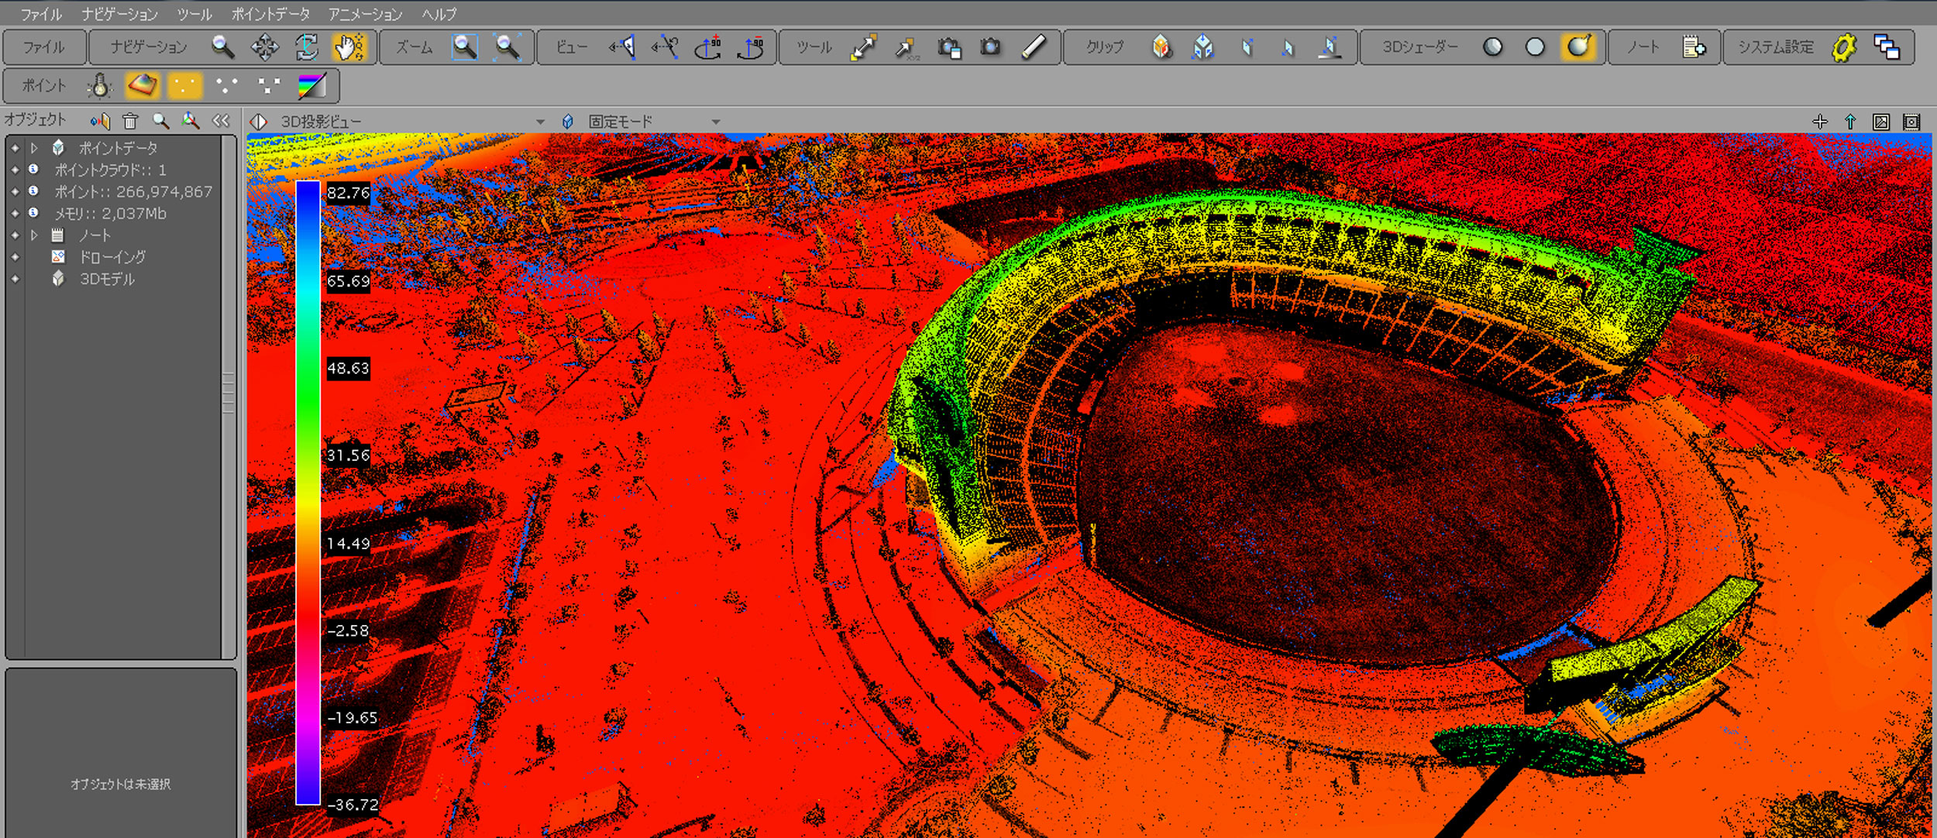Click the blue cube mode icon
This screenshot has width=1937, height=838.
pyautogui.click(x=568, y=122)
